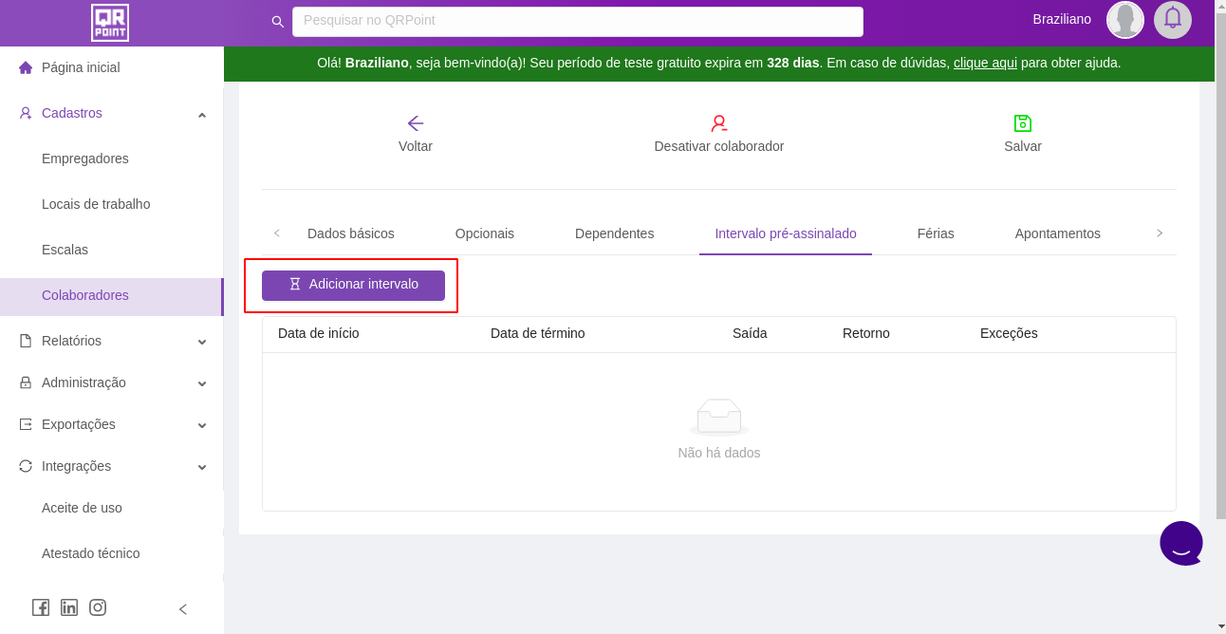Open the LinkedIn page icon

point(69,607)
